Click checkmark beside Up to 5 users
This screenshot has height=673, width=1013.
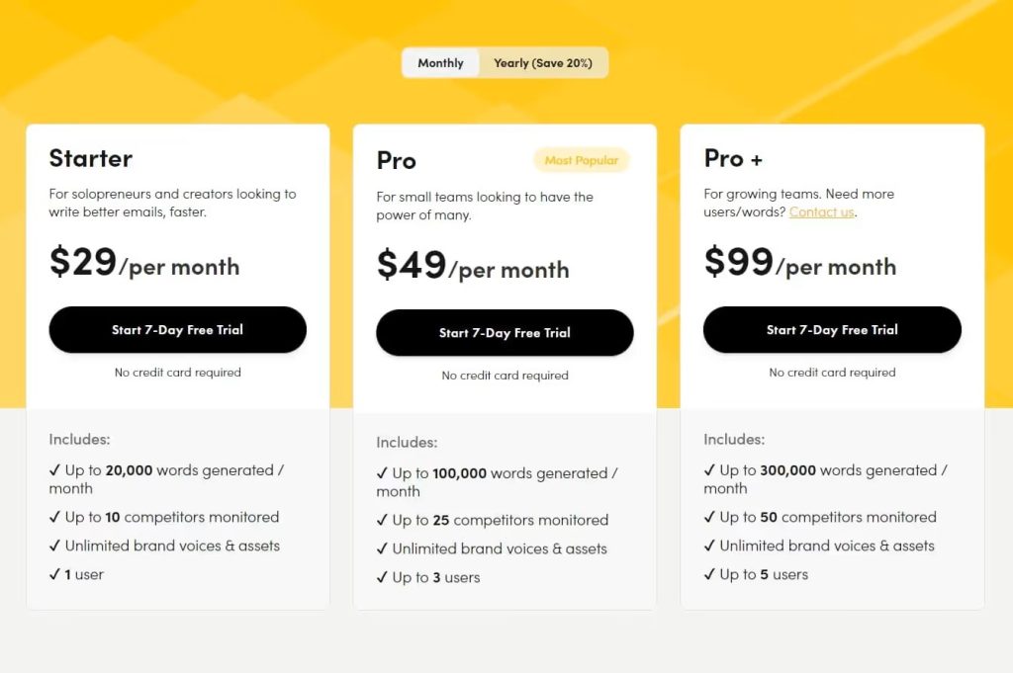[x=709, y=574]
